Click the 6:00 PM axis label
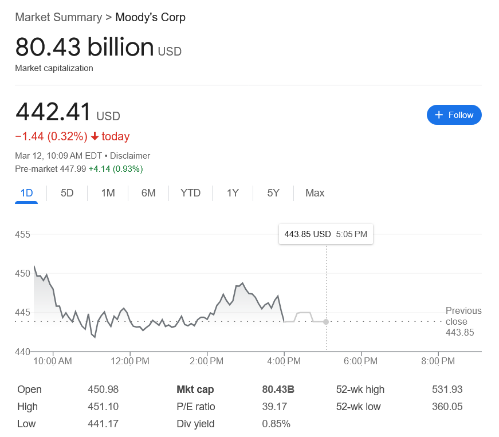 360,361
